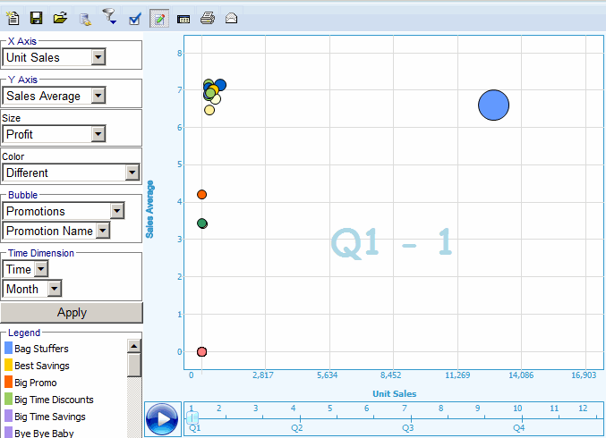Open the Y Axis Sales Average dropdown
This screenshot has width=606, height=438.
pos(98,96)
